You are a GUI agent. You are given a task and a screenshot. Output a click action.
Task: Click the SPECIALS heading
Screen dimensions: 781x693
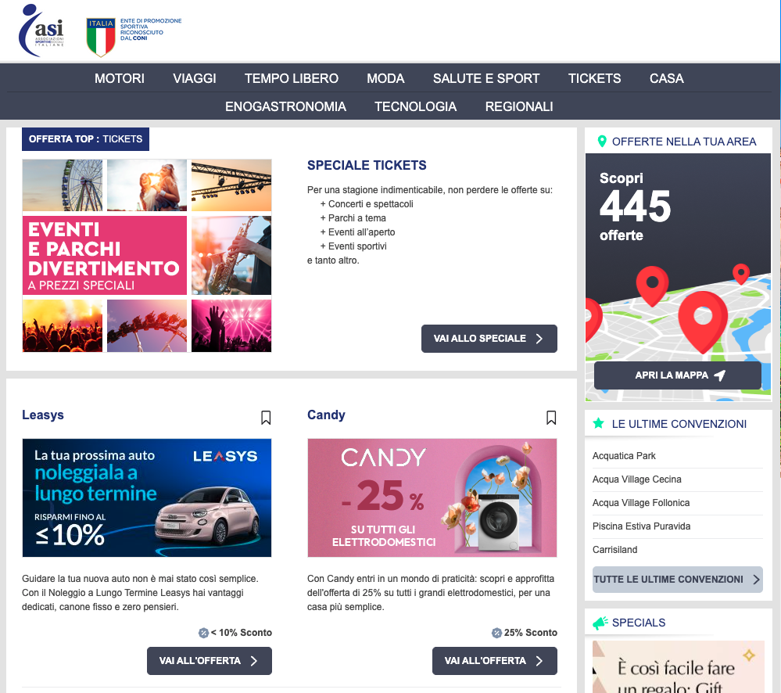click(639, 623)
